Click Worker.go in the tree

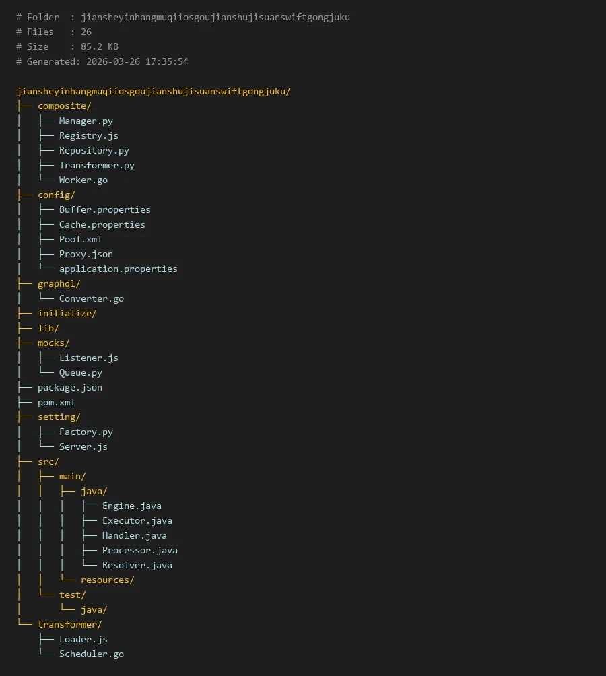(x=83, y=180)
